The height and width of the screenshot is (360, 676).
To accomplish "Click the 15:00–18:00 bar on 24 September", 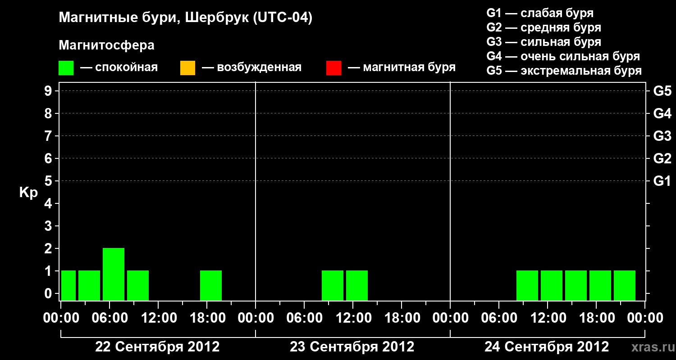I will click(x=576, y=285).
